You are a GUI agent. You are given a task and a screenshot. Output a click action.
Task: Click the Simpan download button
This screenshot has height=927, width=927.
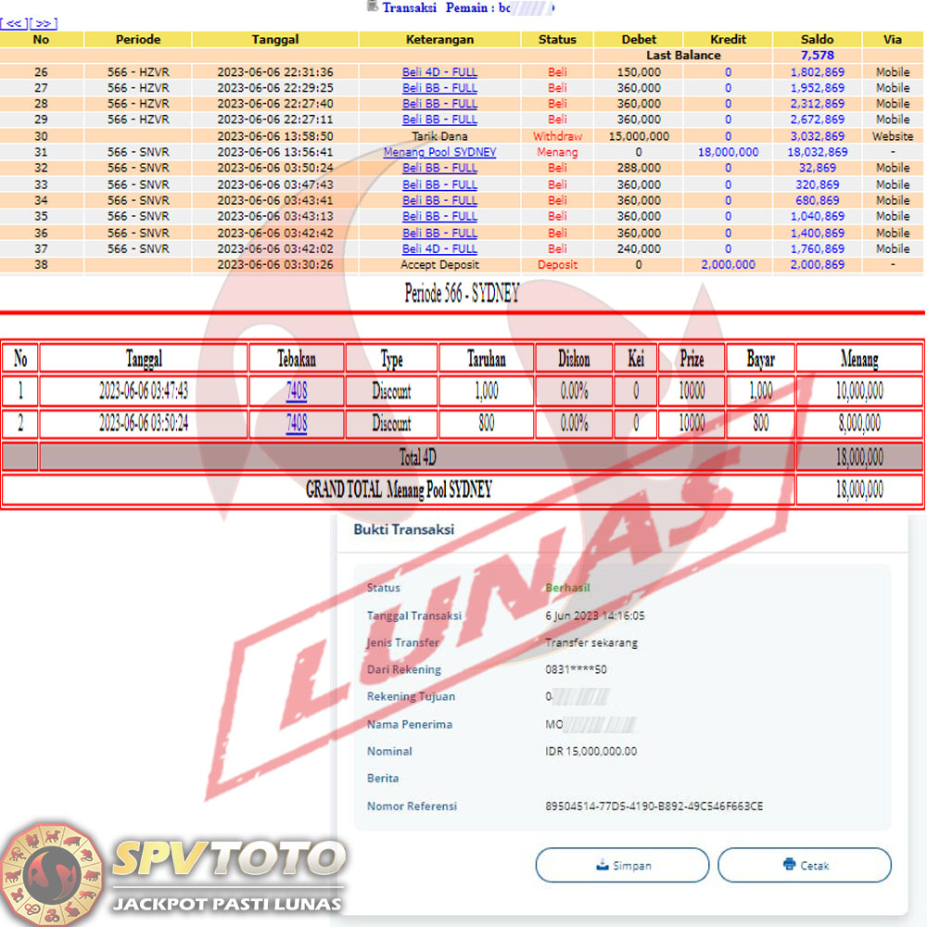click(x=622, y=865)
